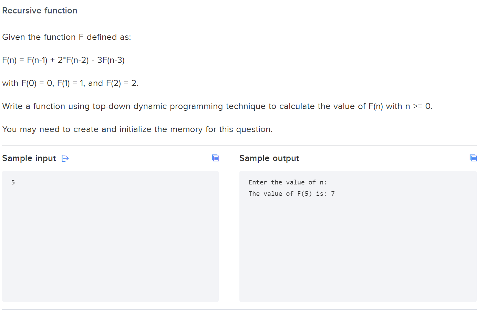
Task: Click the 'Enter the value of n:' output line
Action: [x=288, y=182]
